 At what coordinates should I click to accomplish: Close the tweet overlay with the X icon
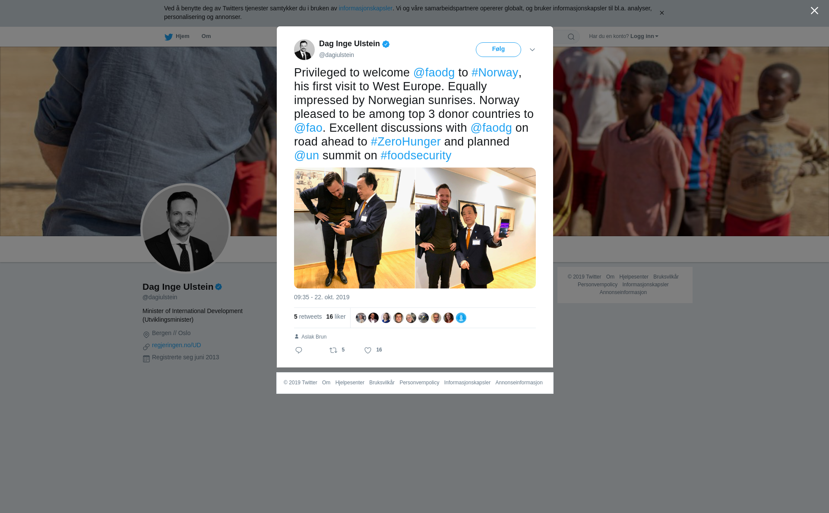coord(814,11)
